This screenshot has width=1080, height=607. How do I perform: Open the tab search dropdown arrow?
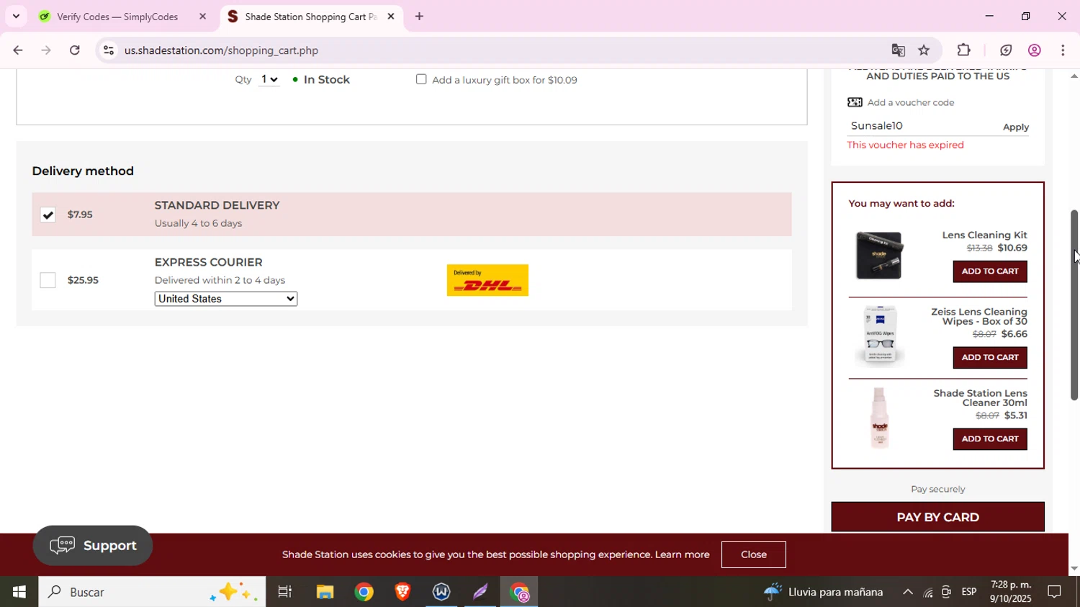(16, 16)
